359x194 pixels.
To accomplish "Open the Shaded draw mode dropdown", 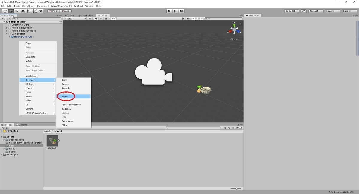I will point(76,19).
